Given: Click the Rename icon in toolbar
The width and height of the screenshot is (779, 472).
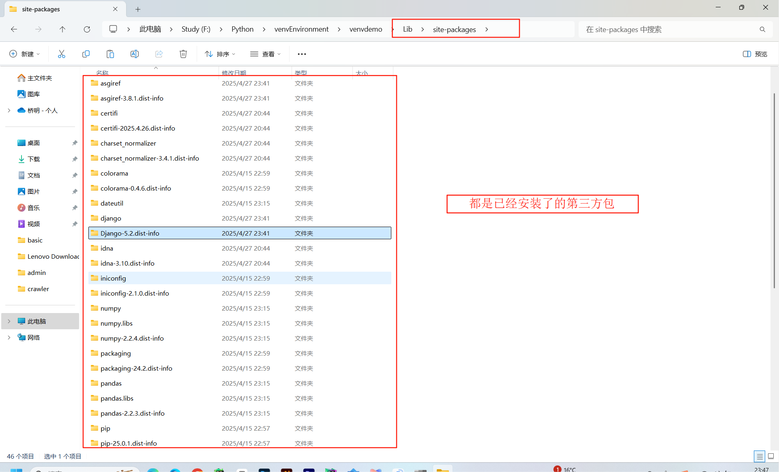Looking at the screenshot, I should [x=135, y=54].
